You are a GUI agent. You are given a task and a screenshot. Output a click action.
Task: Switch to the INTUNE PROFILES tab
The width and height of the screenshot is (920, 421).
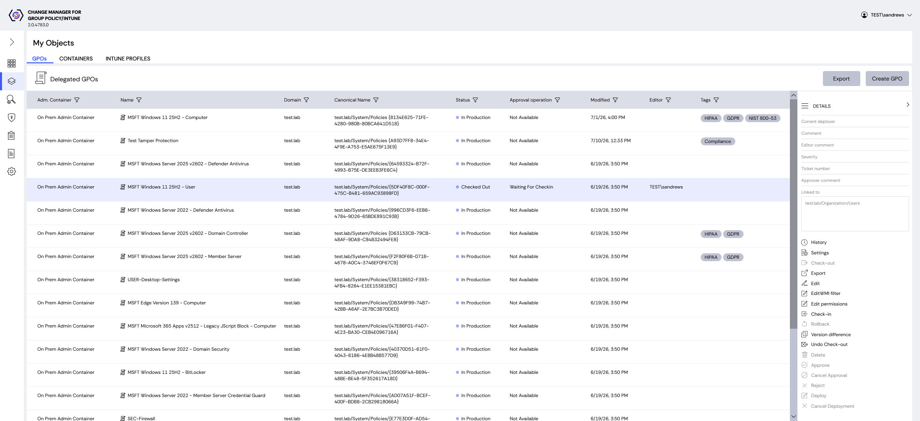point(128,59)
